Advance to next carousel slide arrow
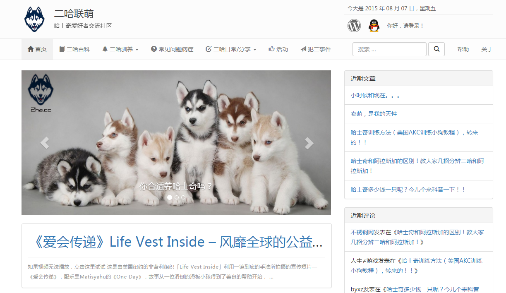 coord(309,143)
